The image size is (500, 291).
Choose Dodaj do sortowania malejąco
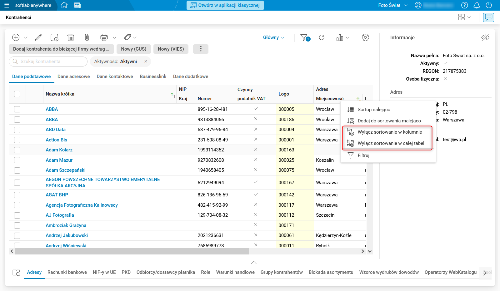[388, 121]
